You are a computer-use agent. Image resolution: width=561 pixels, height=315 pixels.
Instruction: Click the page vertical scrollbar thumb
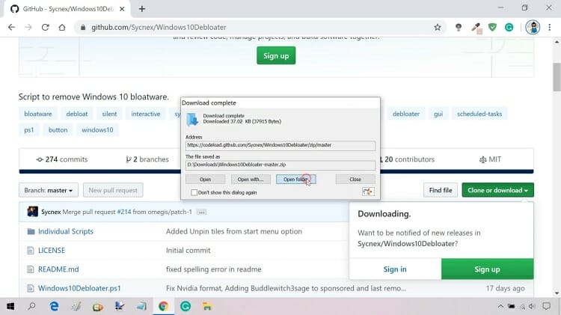coord(557,77)
